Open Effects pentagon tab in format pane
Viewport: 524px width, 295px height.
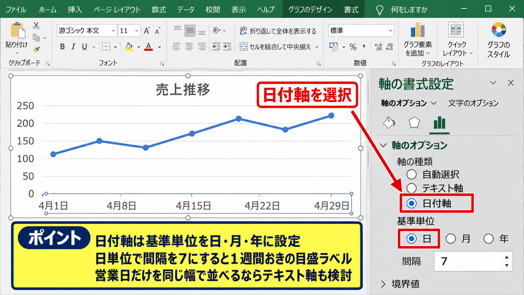[414, 123]
